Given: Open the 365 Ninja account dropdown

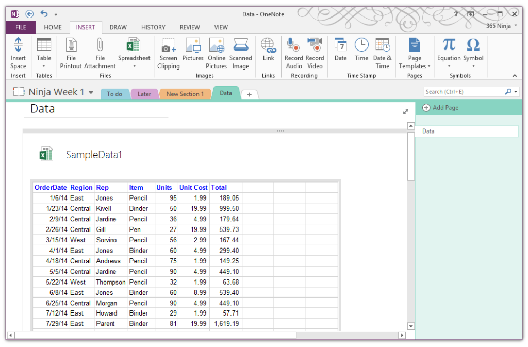Looking at the screenshot, I should point(516,26).
